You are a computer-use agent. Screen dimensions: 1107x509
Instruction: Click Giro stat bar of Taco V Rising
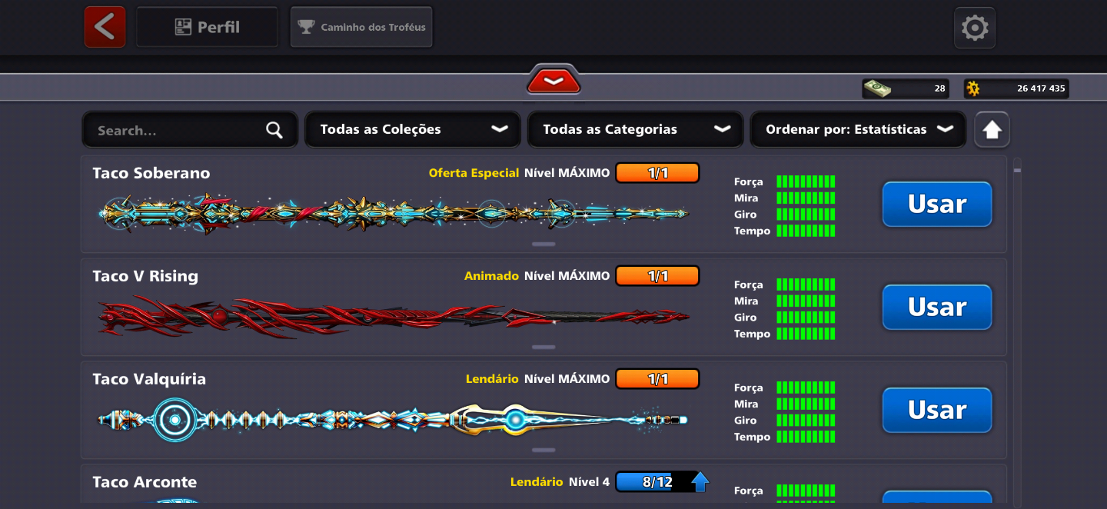806,318
